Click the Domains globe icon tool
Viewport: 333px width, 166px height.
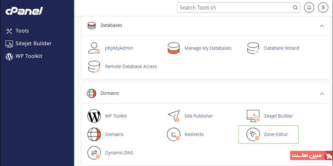[x=94, y=134]
